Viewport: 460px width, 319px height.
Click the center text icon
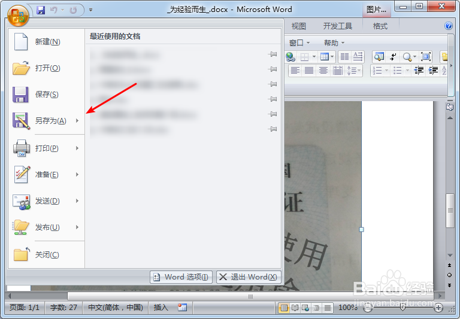click(x=323, y=71)
